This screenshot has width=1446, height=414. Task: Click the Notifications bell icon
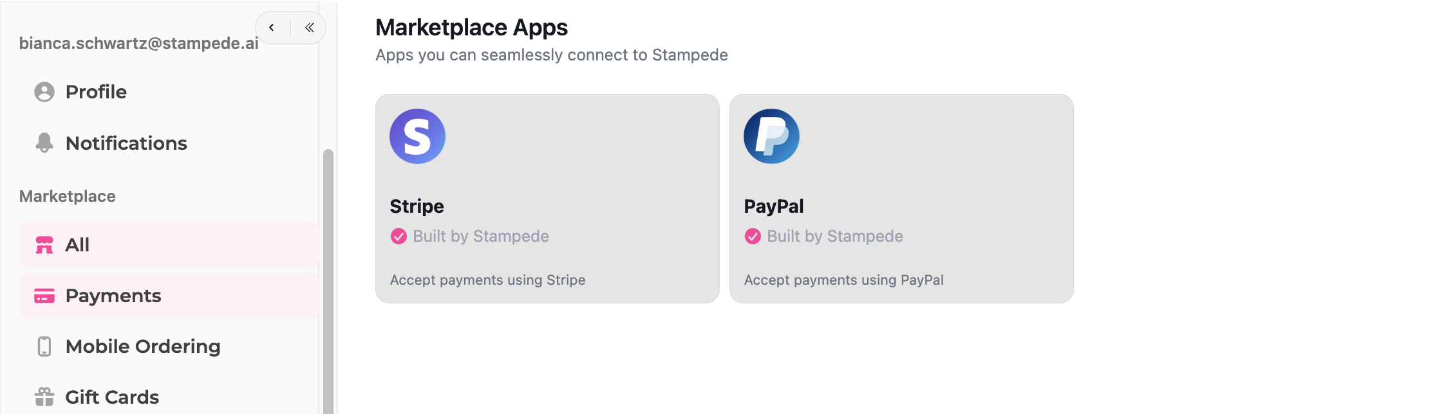(x=44, y=143)
